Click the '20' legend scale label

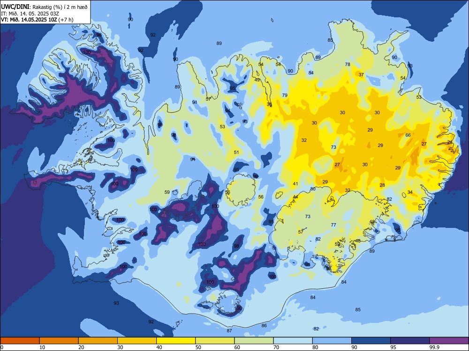pyautogui.click(x=81, y=347)
